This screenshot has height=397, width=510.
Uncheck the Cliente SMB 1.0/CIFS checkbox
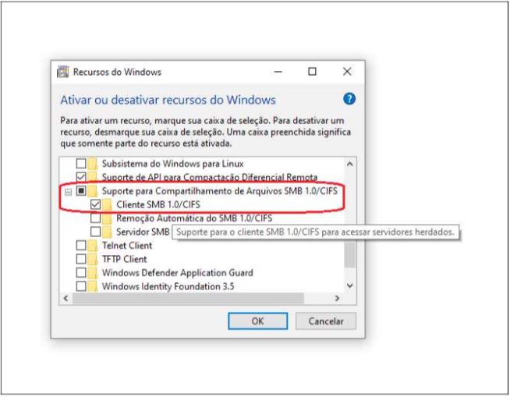pyautogui.click(x=95, y=204)
